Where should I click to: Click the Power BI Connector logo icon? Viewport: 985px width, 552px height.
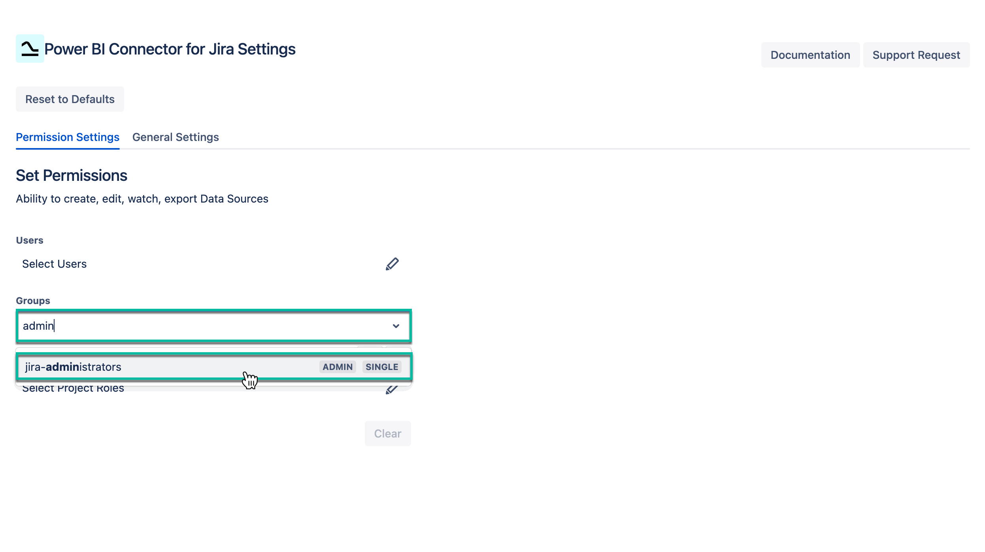pos(30,49)
